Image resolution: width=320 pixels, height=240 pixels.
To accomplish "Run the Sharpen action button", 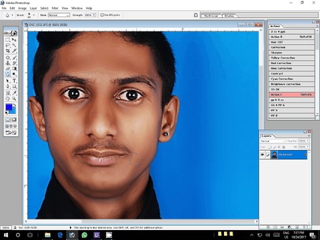I will (292, 53).
